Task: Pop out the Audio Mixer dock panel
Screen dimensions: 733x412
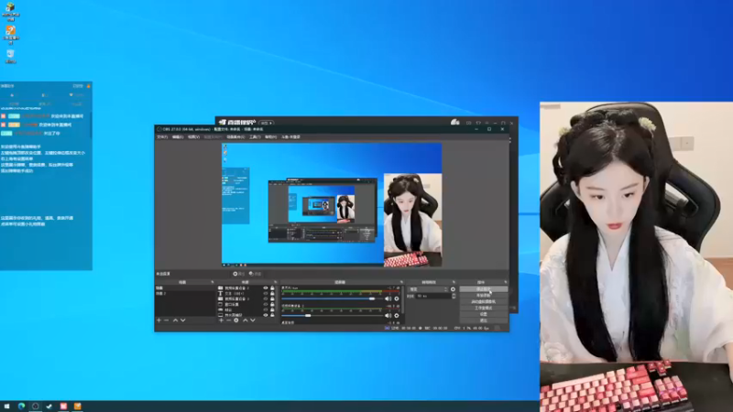Action: click(401, 282)
